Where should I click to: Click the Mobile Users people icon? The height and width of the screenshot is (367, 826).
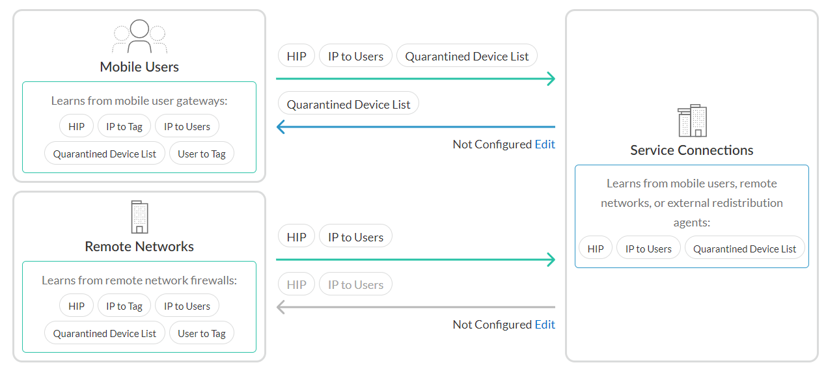[x=139, y=36]
